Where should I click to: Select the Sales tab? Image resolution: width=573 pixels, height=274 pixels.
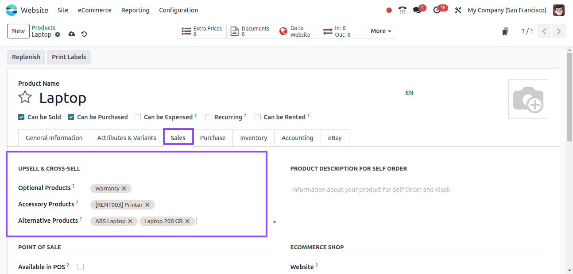178,138
